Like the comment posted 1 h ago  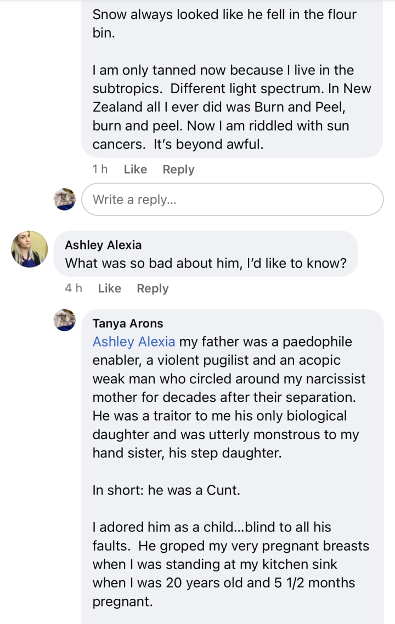[135, 169]
